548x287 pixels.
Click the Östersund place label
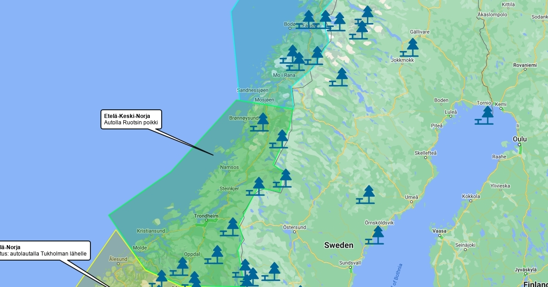tap(295, 227)
